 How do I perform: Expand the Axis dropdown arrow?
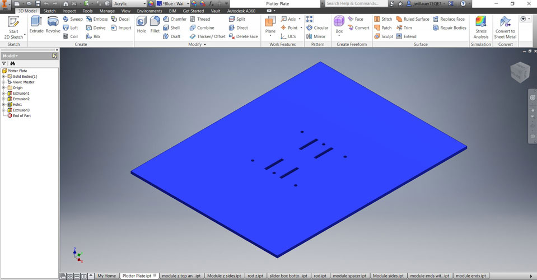point(300,19)
